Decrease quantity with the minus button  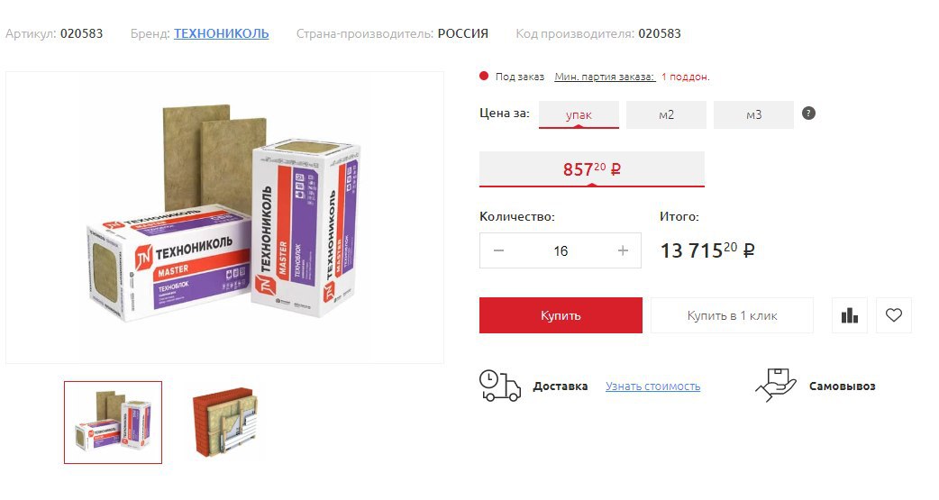point(498,250)
